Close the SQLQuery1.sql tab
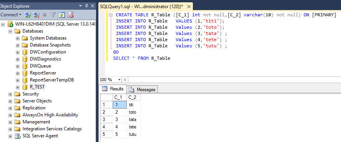 click(x=189, y=7)
